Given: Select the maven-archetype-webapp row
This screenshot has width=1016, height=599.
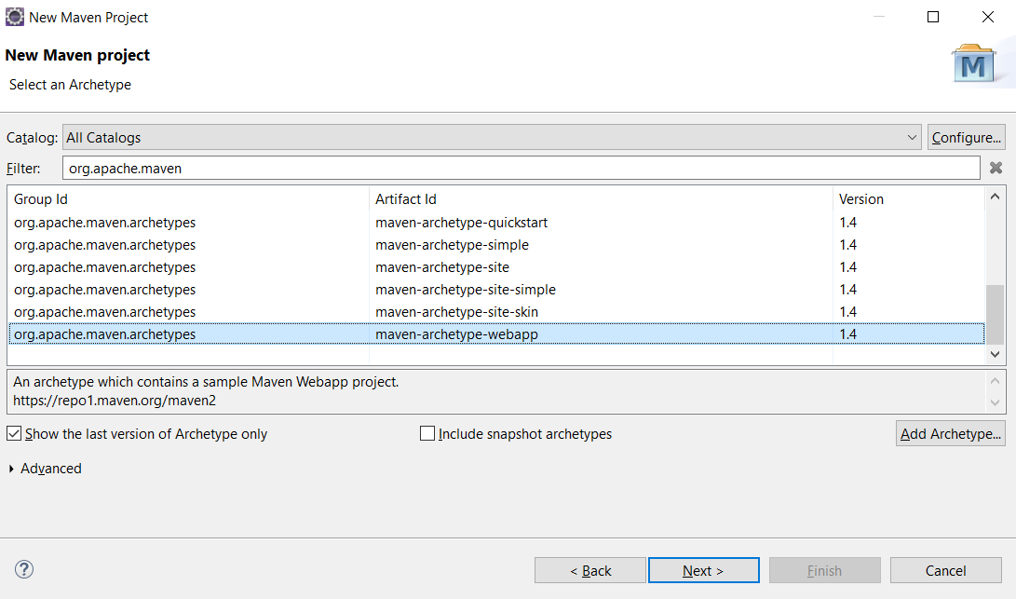Looking at the screenshot, I should coord(496,334).
